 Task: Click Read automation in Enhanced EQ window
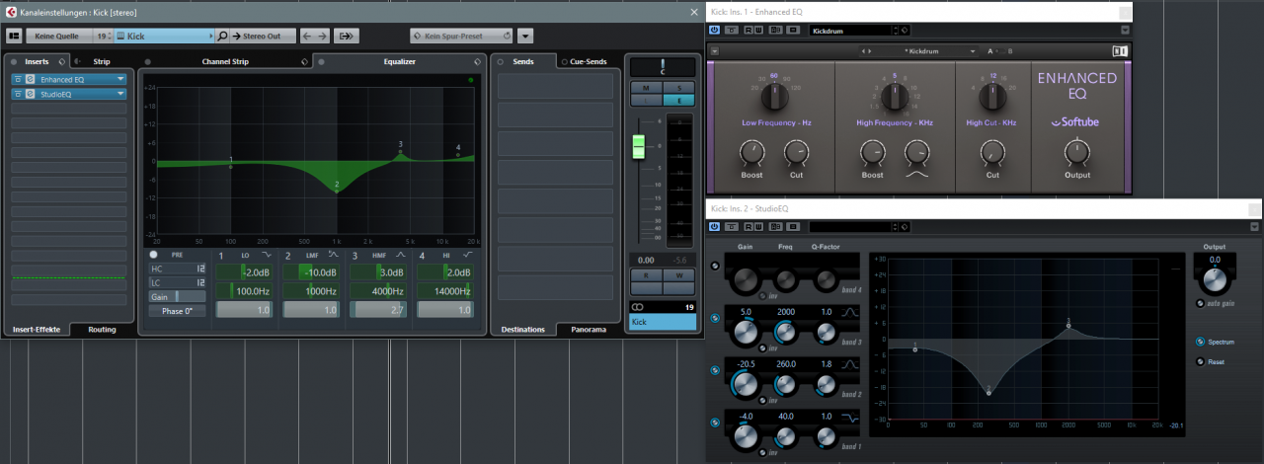(x=748, y=31)
